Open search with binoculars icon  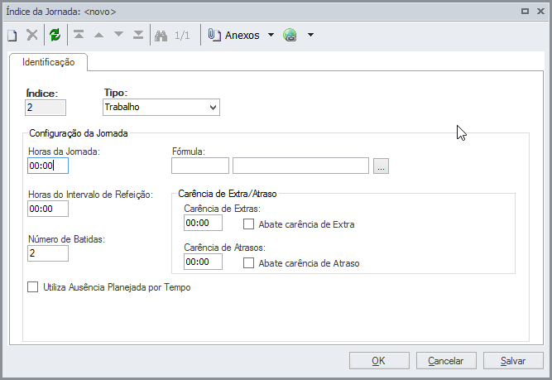point(161,36)
